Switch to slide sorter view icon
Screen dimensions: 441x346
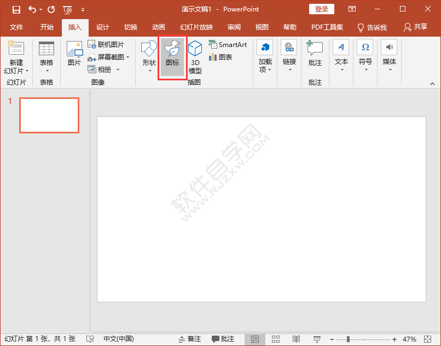(x=275, y=339)
